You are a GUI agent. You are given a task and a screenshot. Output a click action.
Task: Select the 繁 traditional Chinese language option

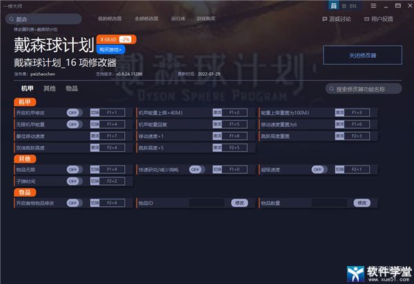click(x=344, y=6)
